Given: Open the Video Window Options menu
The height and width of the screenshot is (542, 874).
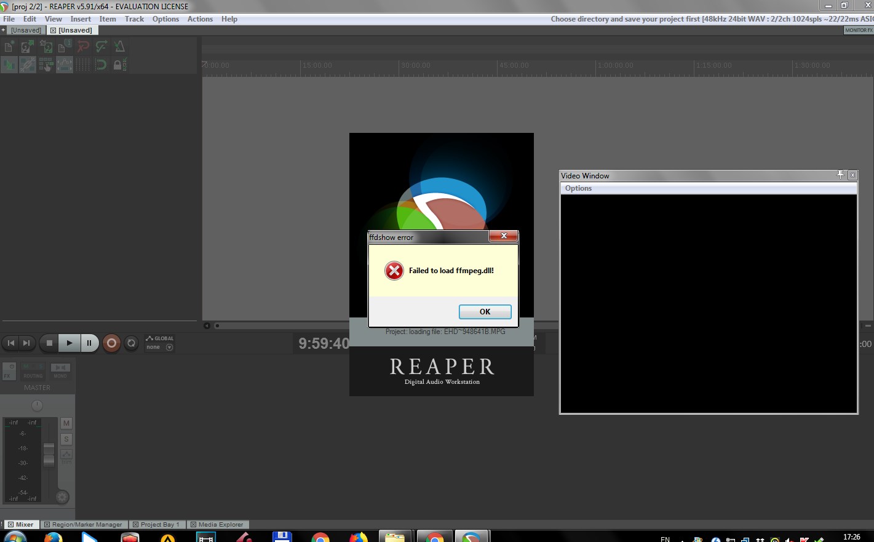Looking at the screenshot, I should coord(578,188).
